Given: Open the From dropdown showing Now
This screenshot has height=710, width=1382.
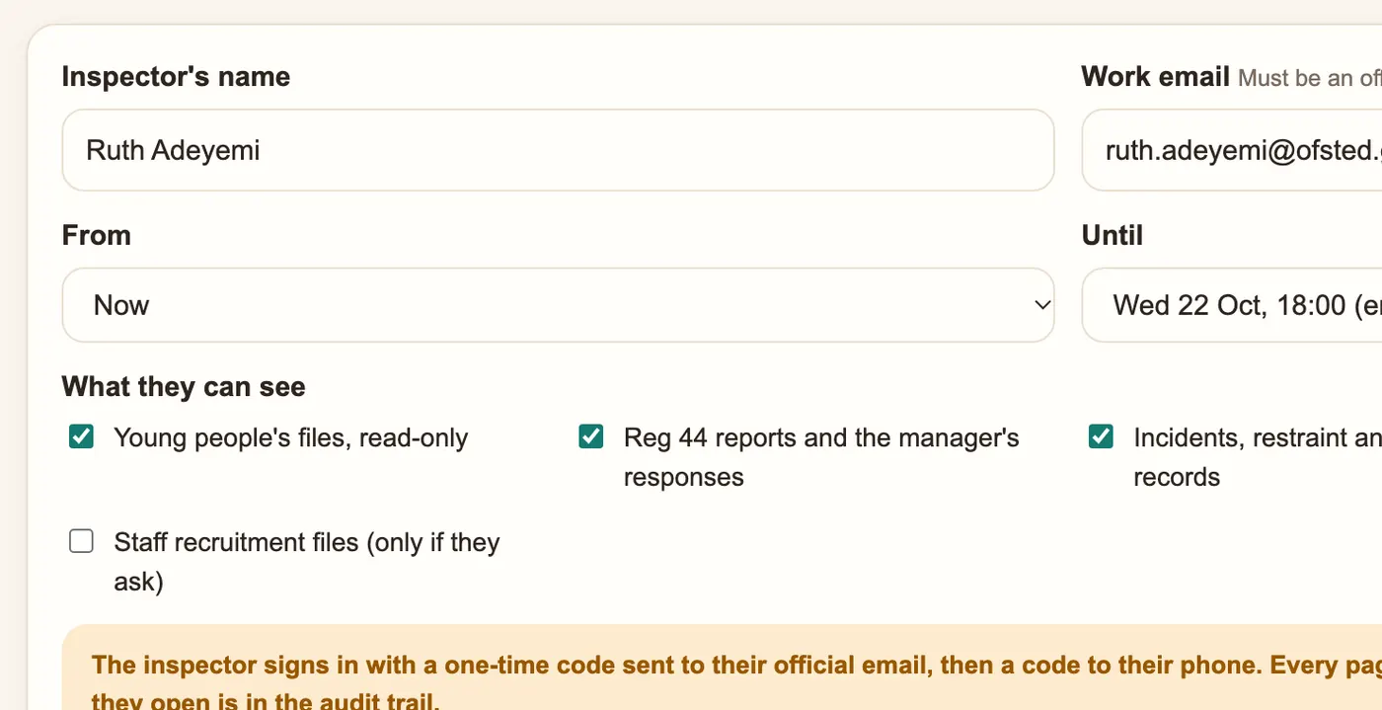Looking at the screenshot, I should tap(558, 305).
